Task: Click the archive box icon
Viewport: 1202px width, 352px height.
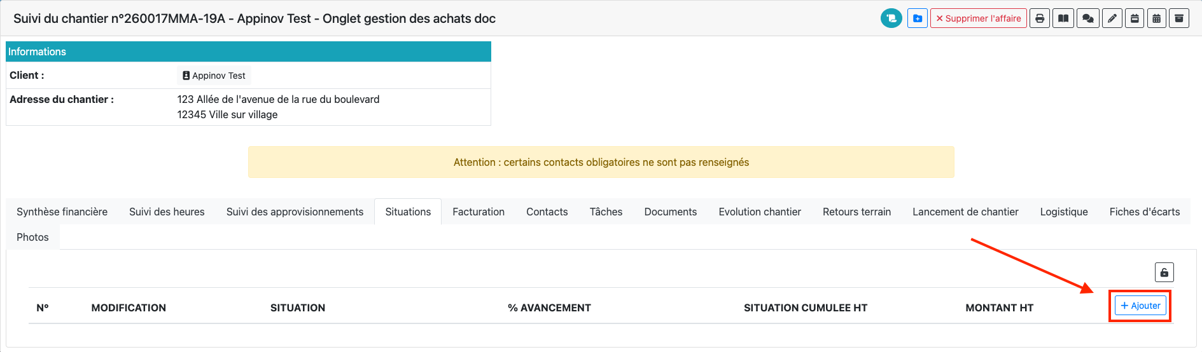Action: pos(1179,18)
